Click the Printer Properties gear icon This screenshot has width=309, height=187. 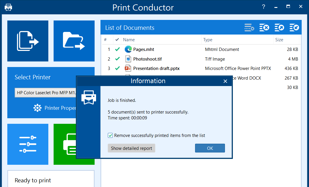pos(37,108)
